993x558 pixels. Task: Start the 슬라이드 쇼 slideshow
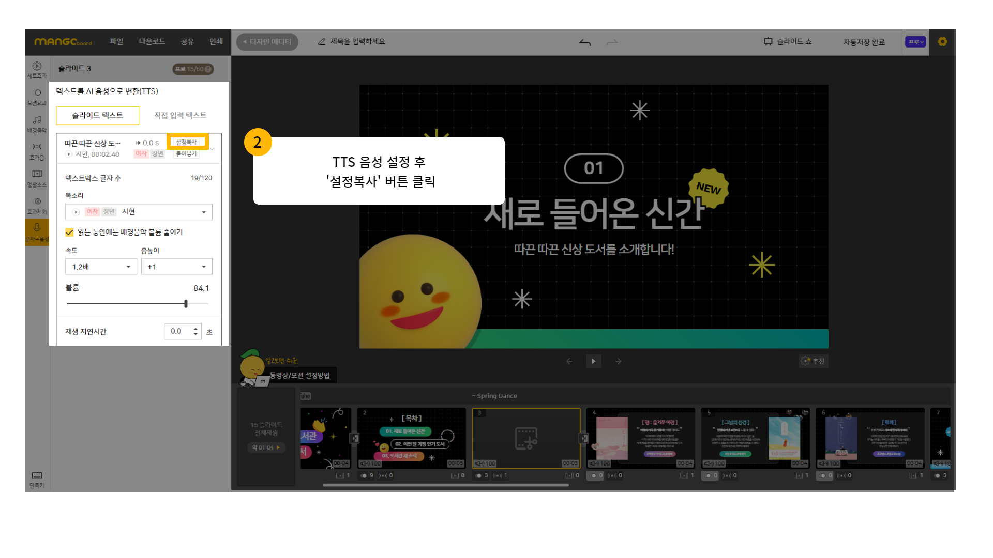point(788,42)
